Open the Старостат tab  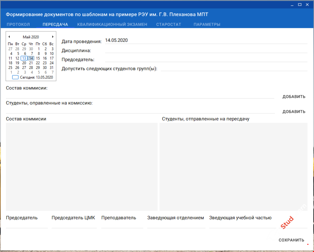(x=169, y=24)
